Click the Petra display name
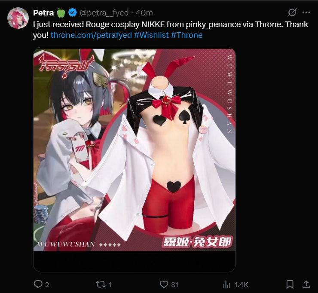Image resolution: width=318 pixels, height=293 pixels. pyautogui.click(x=43, y=13)
